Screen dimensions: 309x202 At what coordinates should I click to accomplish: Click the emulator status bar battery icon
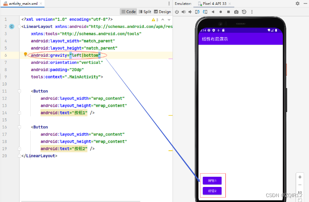coord(276,30)
